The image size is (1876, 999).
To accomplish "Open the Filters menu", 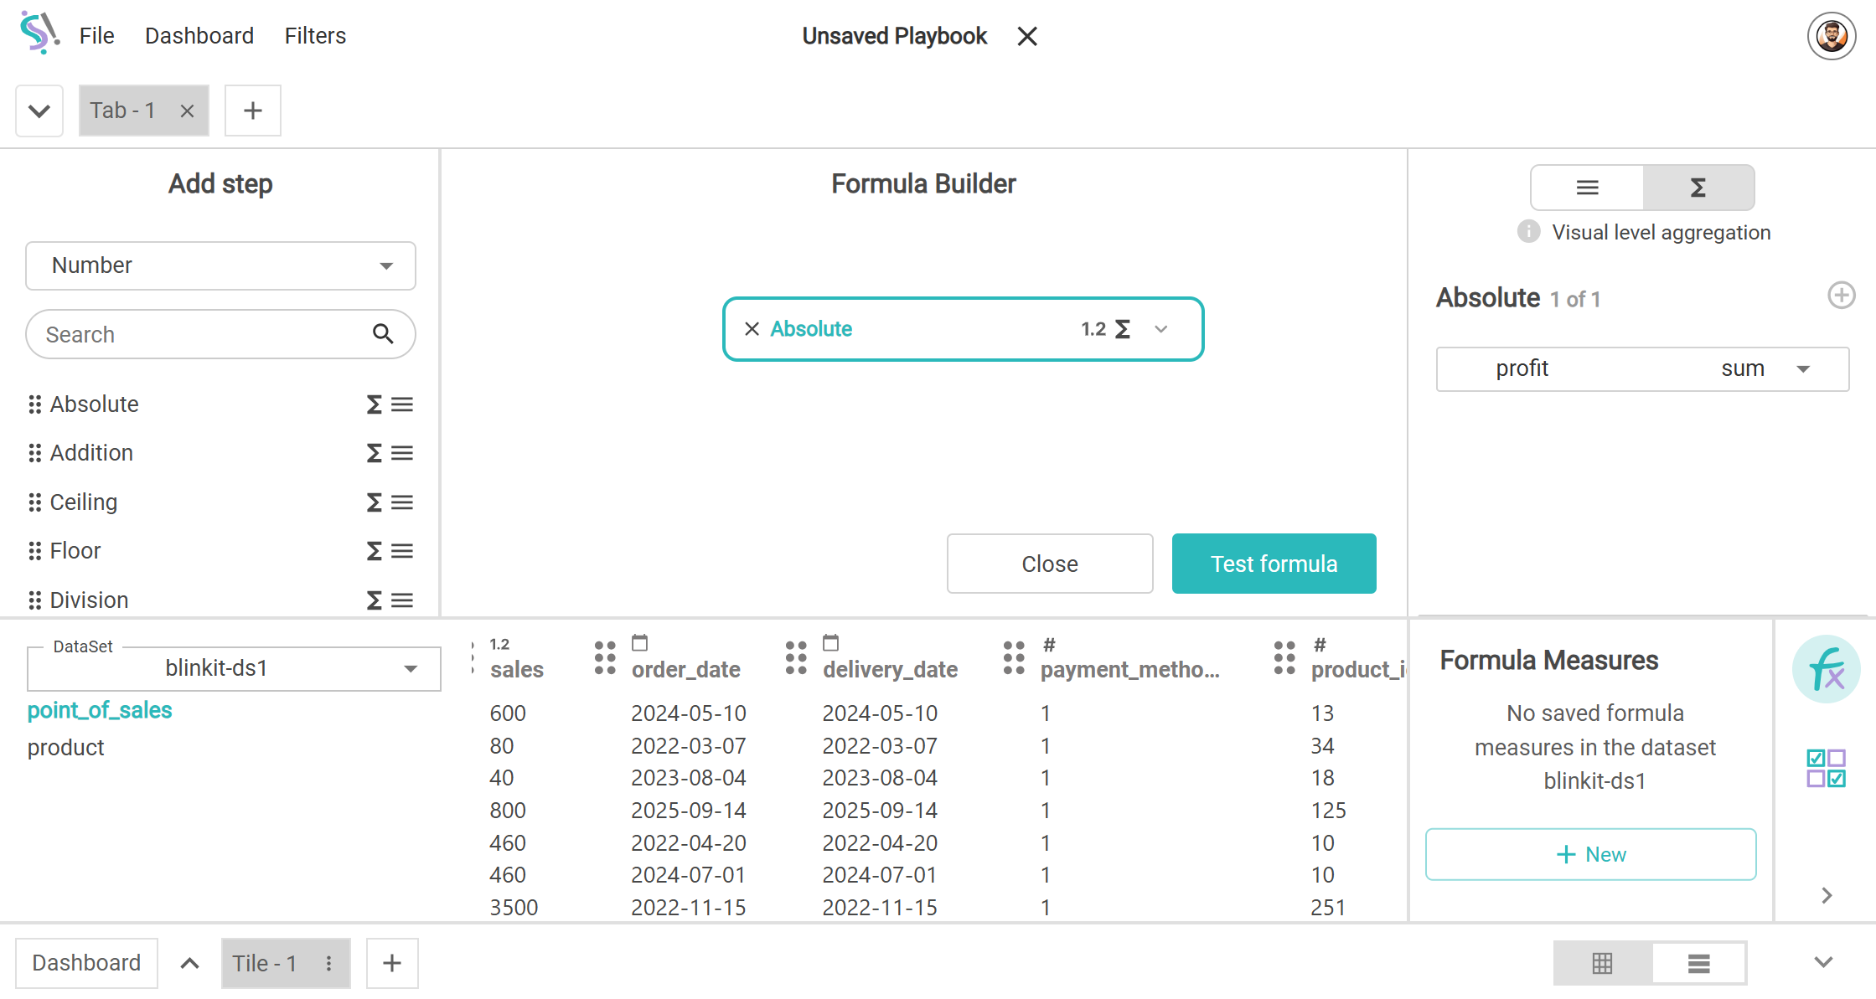I will (315, 36).
